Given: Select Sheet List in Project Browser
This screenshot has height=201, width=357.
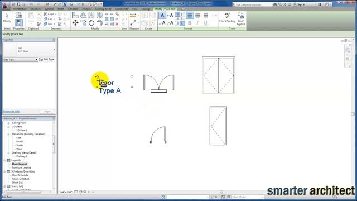Looking at the screenshot, I should (17, 183).
